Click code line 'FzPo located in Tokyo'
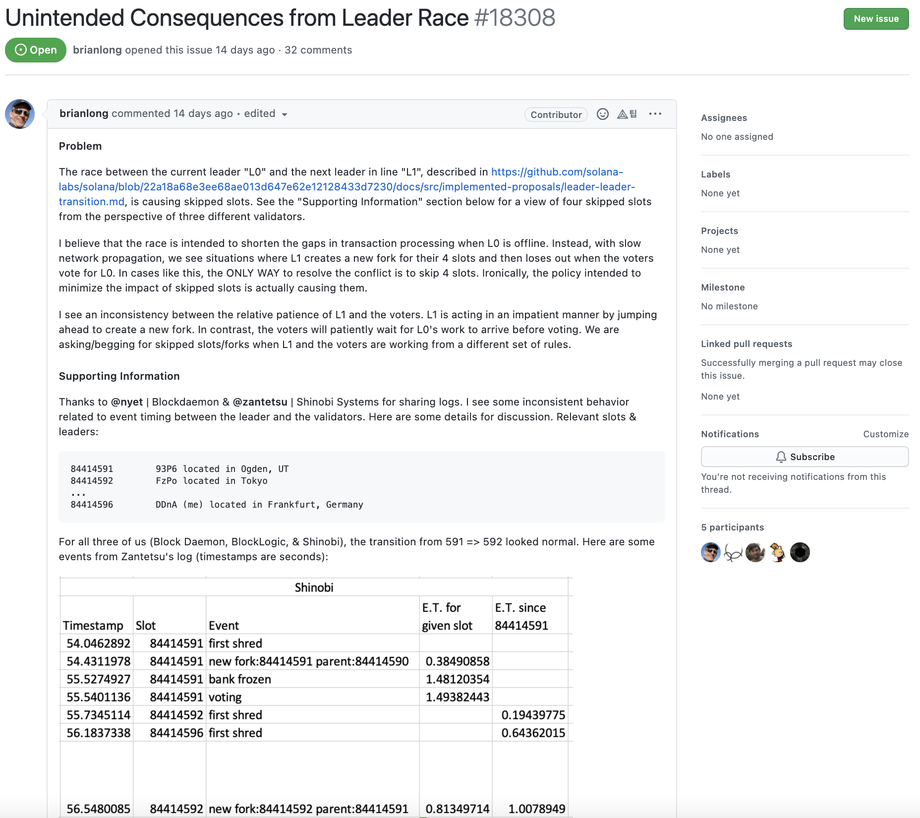Screen dimensions: 920x818 pos(212,481)
